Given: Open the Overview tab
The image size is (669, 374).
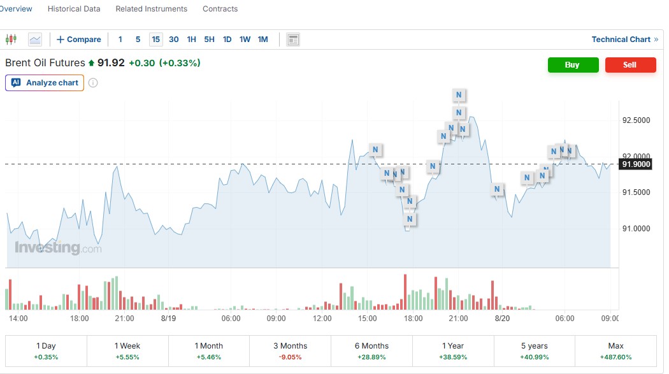Looking at the screenshot, I should (x=16, y=8).
